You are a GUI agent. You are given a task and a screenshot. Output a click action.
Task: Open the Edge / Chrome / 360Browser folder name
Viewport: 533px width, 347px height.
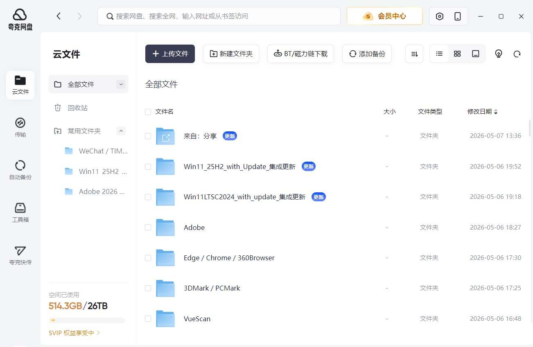pos(229,258)
